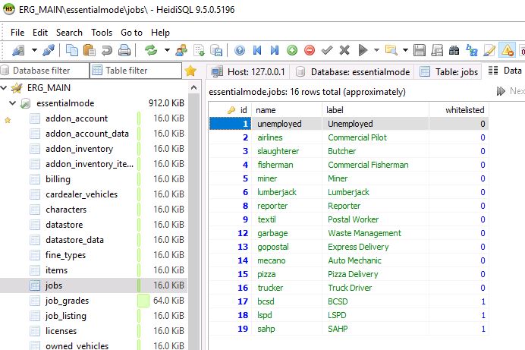Open the Refresh dropdown arrow
525x350 pixels.
(167, 51)
